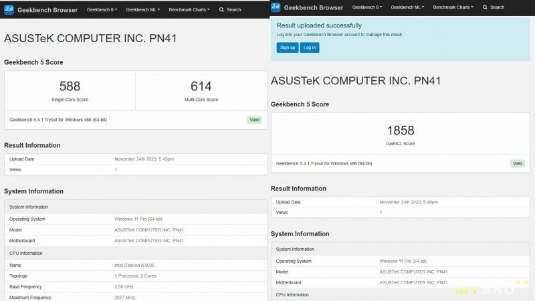This screenshot has height=301, width=535.
Task: Select the 1858 OpenCL score value
Action: click(x=401, y=130)
